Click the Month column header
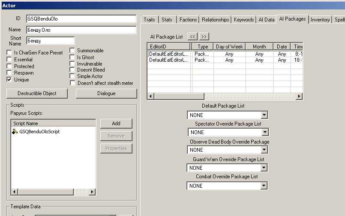Image resolution: width=345 pixels, height=216 pixels. [259, 47]
